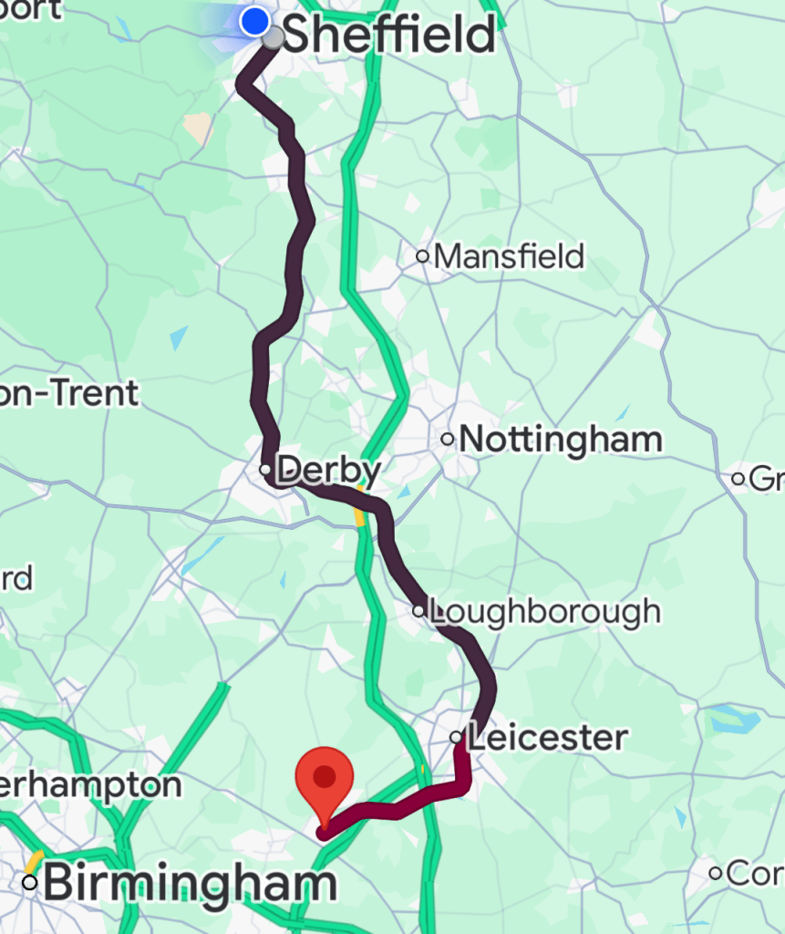
Task: Click the Leicester city label
Action: (x=547, y=737)
